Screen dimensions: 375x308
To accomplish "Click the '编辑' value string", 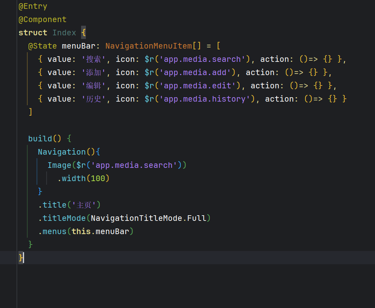I will (94, 86).
